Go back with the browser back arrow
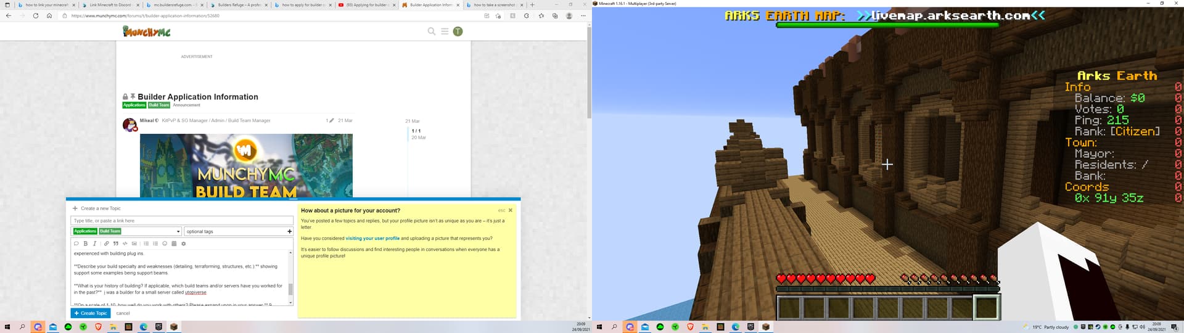 [9, 15]
